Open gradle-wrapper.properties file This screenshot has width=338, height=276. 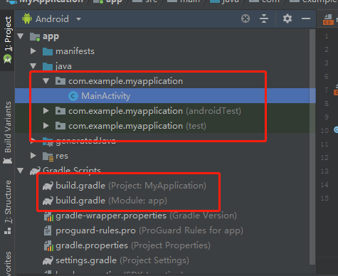[x=146, y=216]
